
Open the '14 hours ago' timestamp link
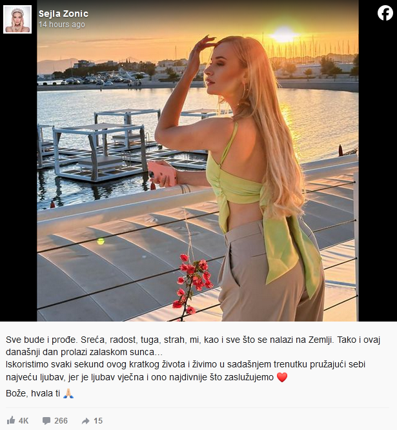(62, 25)
